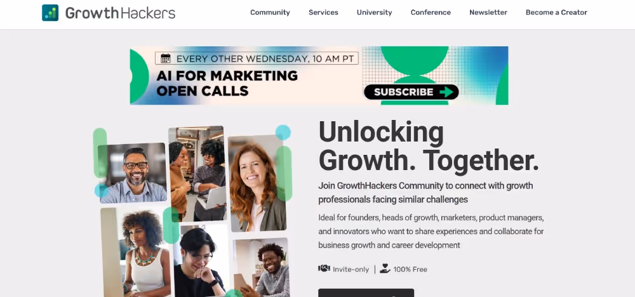Click the dark button below Invite-only text
This screenshot has width=635, height=297.
[x=366, y=293]
